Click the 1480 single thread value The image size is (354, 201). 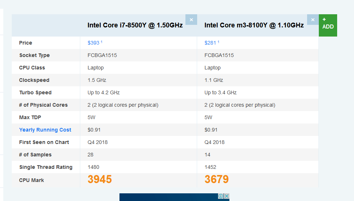pos(93,167)
